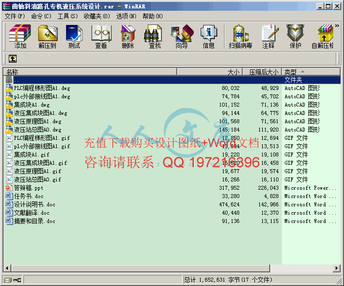
Task: Click the Test (测试) archive icon
Action: click(74, 36)
